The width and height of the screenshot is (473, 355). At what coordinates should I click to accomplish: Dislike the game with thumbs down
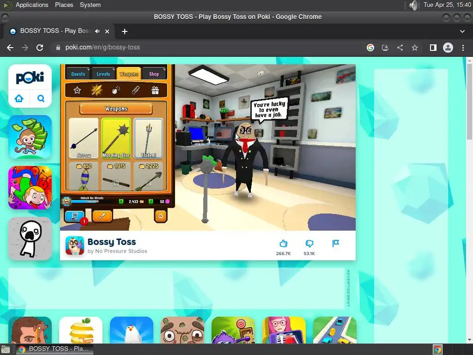click(x=309, y=243)
